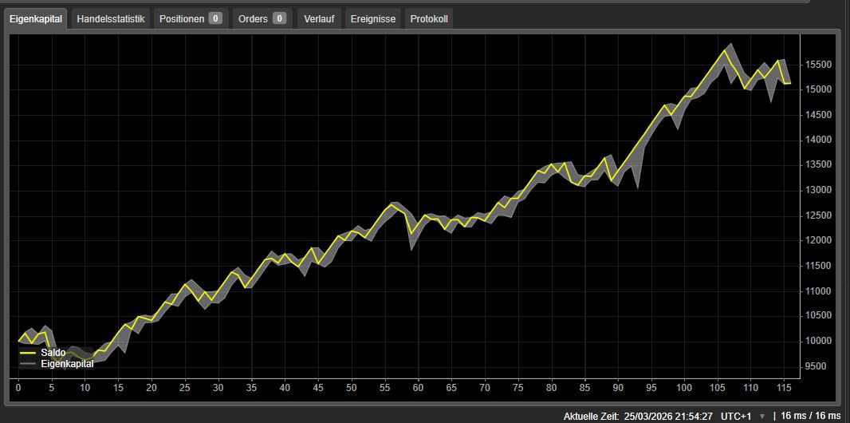View the Protokoll tab
The width and height of the screenshot is (850, 423).
(x=429, y=18)
